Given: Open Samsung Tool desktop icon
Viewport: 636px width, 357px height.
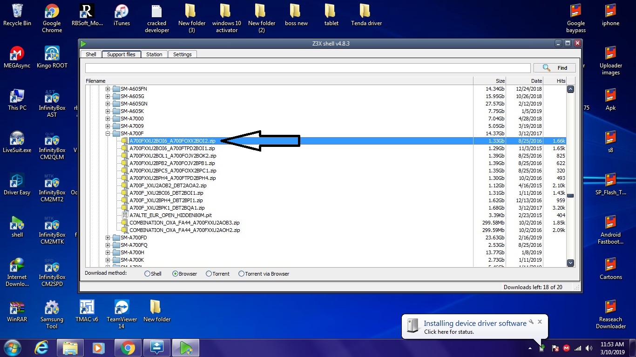Looking at the screenshot, I should 52,314.
